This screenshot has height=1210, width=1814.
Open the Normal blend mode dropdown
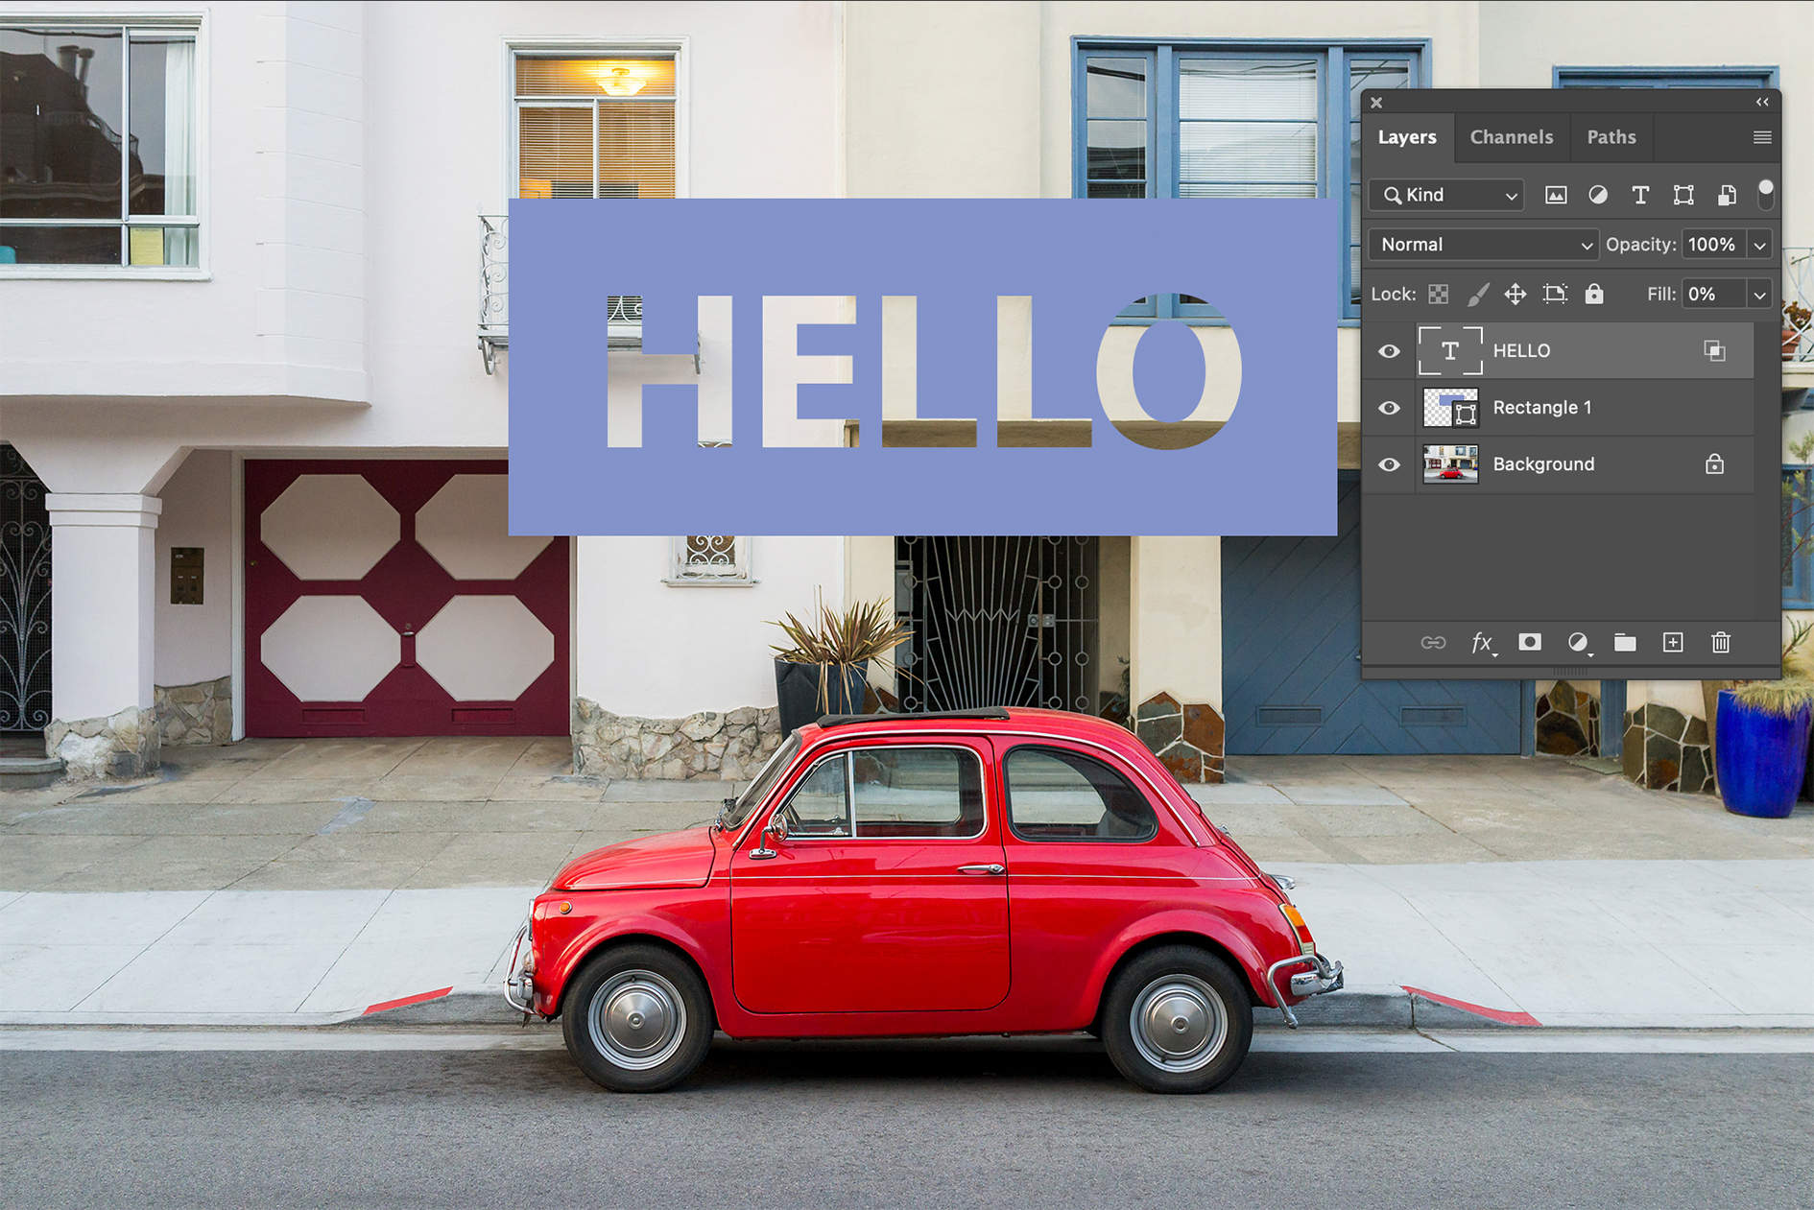[x=1484, y=245]
